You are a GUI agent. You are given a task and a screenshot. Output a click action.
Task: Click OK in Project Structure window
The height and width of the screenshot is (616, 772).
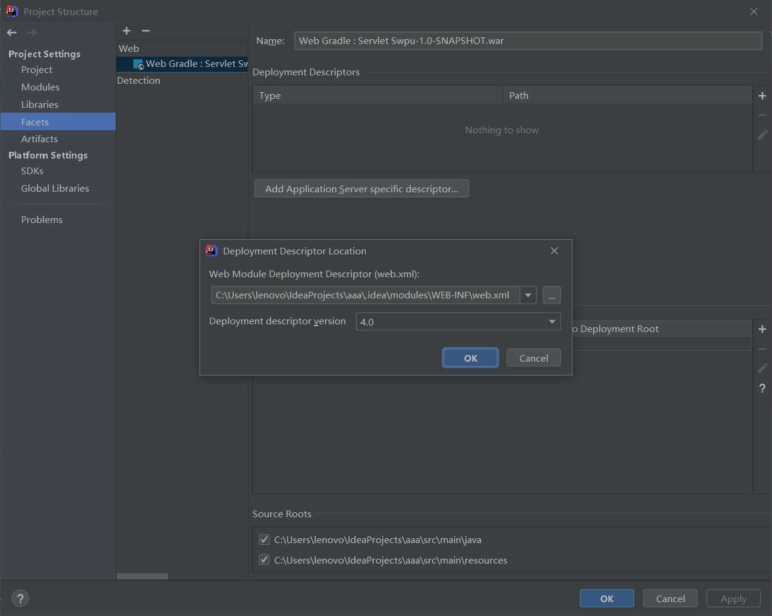(x=607, y=599)
